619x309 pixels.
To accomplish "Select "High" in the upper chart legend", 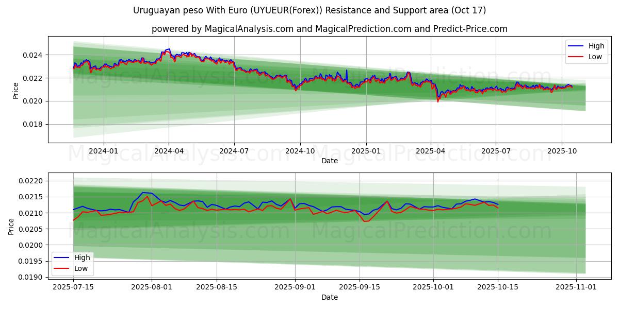I will 596,46.
